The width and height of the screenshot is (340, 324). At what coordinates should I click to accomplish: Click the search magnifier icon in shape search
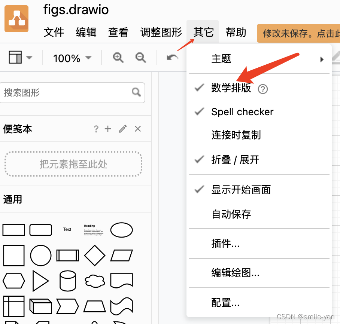[136, 92]
